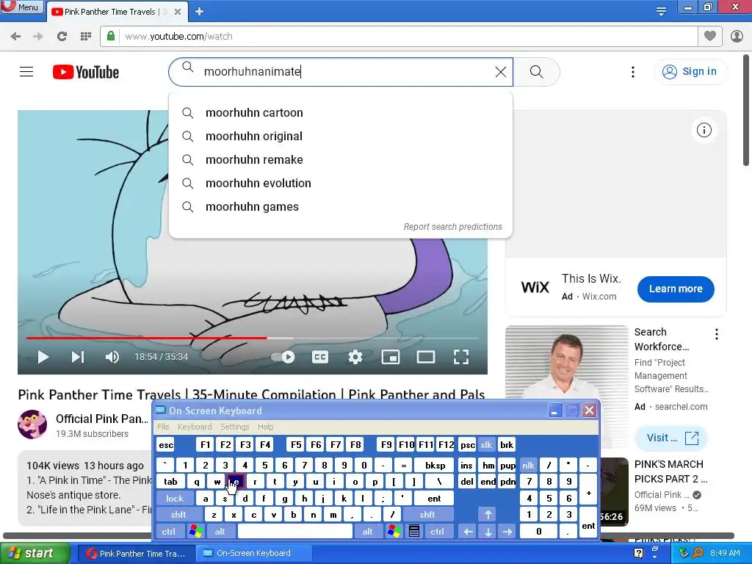This screenshot has width=752, height=564.
Task: Open the Opera Menu button
Action: 21,7
